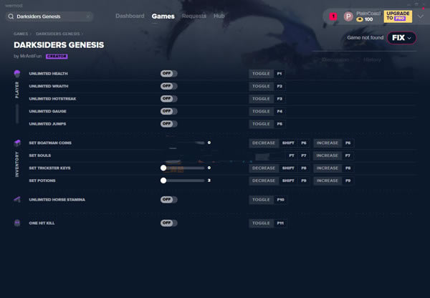This screenshot has height=298, width=430.
Task: Click the Inventory chest icon
Action: (17, 143)
